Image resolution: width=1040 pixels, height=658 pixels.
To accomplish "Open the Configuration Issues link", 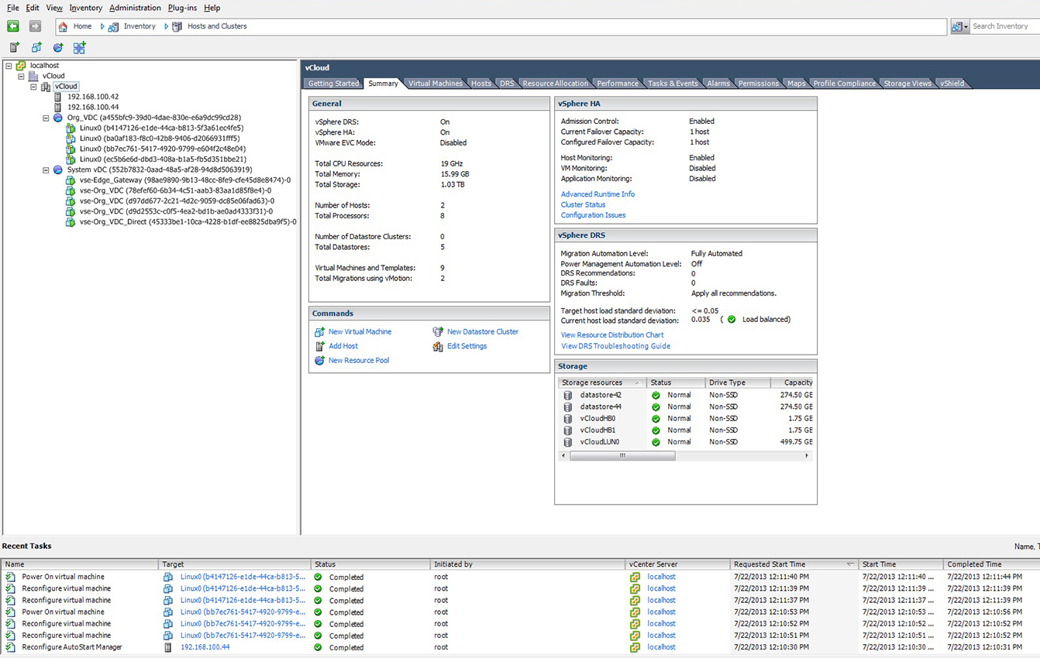I will click(x=593, y=215).
